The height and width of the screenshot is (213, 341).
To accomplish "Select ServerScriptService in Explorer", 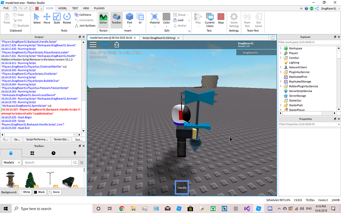I will click(x=300, y=91).
